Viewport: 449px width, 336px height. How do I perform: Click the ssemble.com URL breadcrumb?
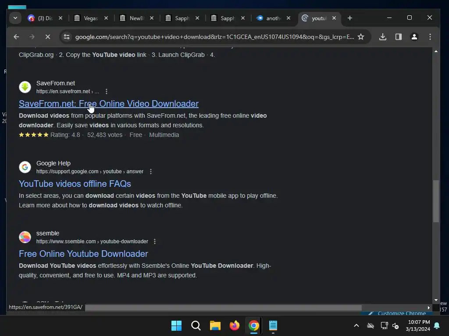92,241
